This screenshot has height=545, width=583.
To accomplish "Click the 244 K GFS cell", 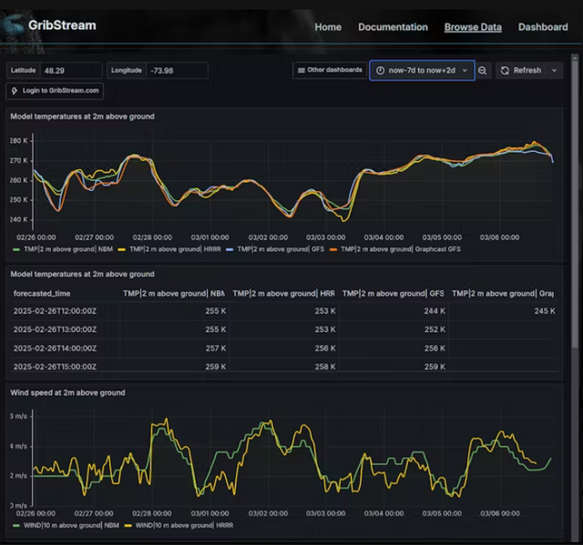I will (435, 311).
